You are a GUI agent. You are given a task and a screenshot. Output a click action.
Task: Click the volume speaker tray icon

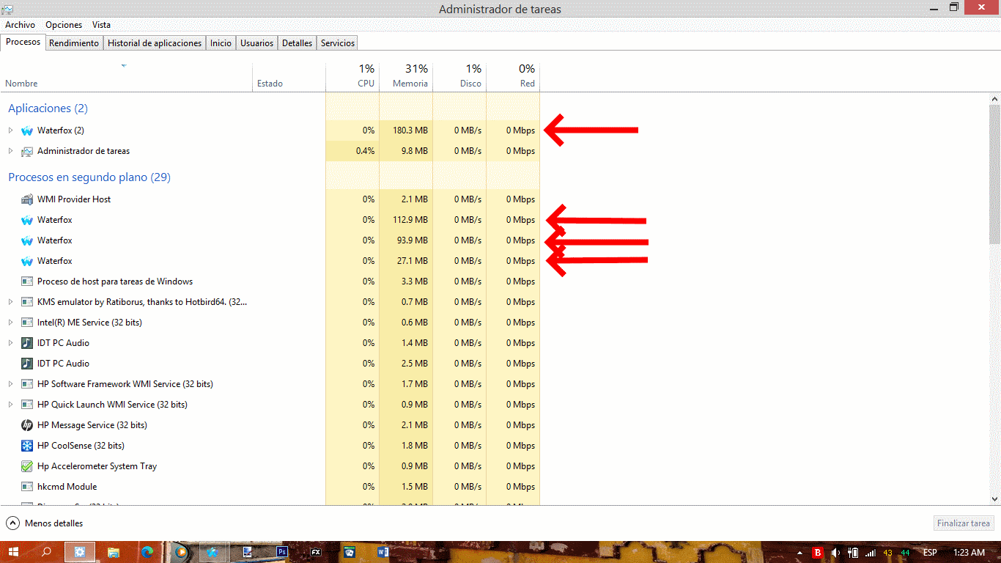pyautogui.click(x=835, y=552)
